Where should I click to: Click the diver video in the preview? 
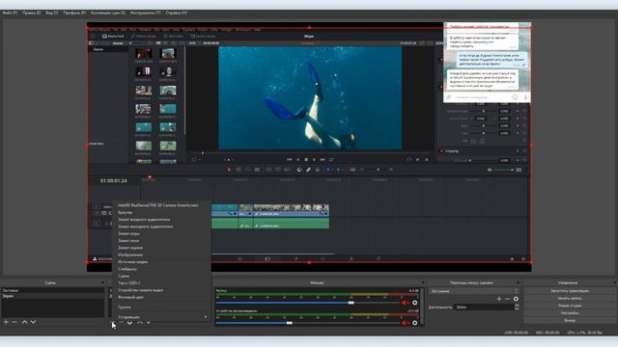click(x=310, y=98)
